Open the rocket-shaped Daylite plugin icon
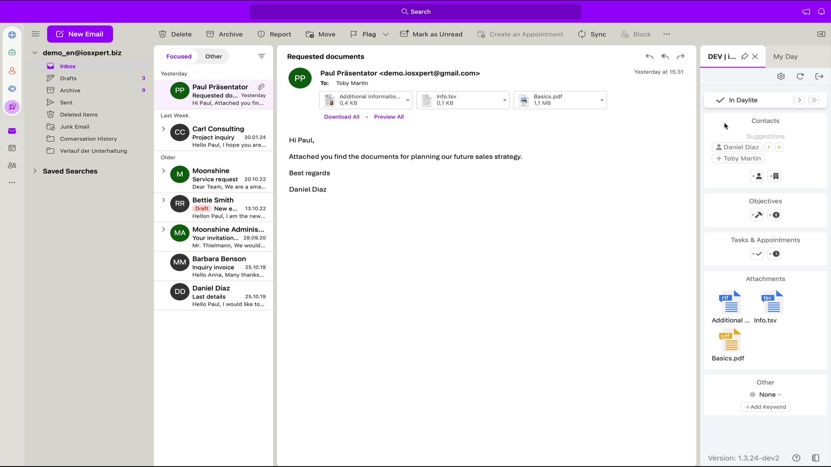Viewport: 831px width, 467px height. click(12, 107)
